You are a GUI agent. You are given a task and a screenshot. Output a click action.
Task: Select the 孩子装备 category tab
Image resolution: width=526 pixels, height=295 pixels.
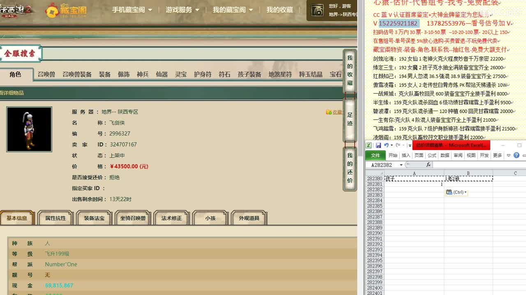pyautogui.click(x=249, y=75)
